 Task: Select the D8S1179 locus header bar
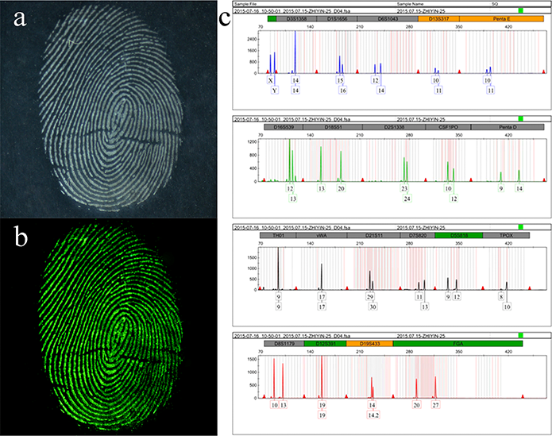coord(284,344)
